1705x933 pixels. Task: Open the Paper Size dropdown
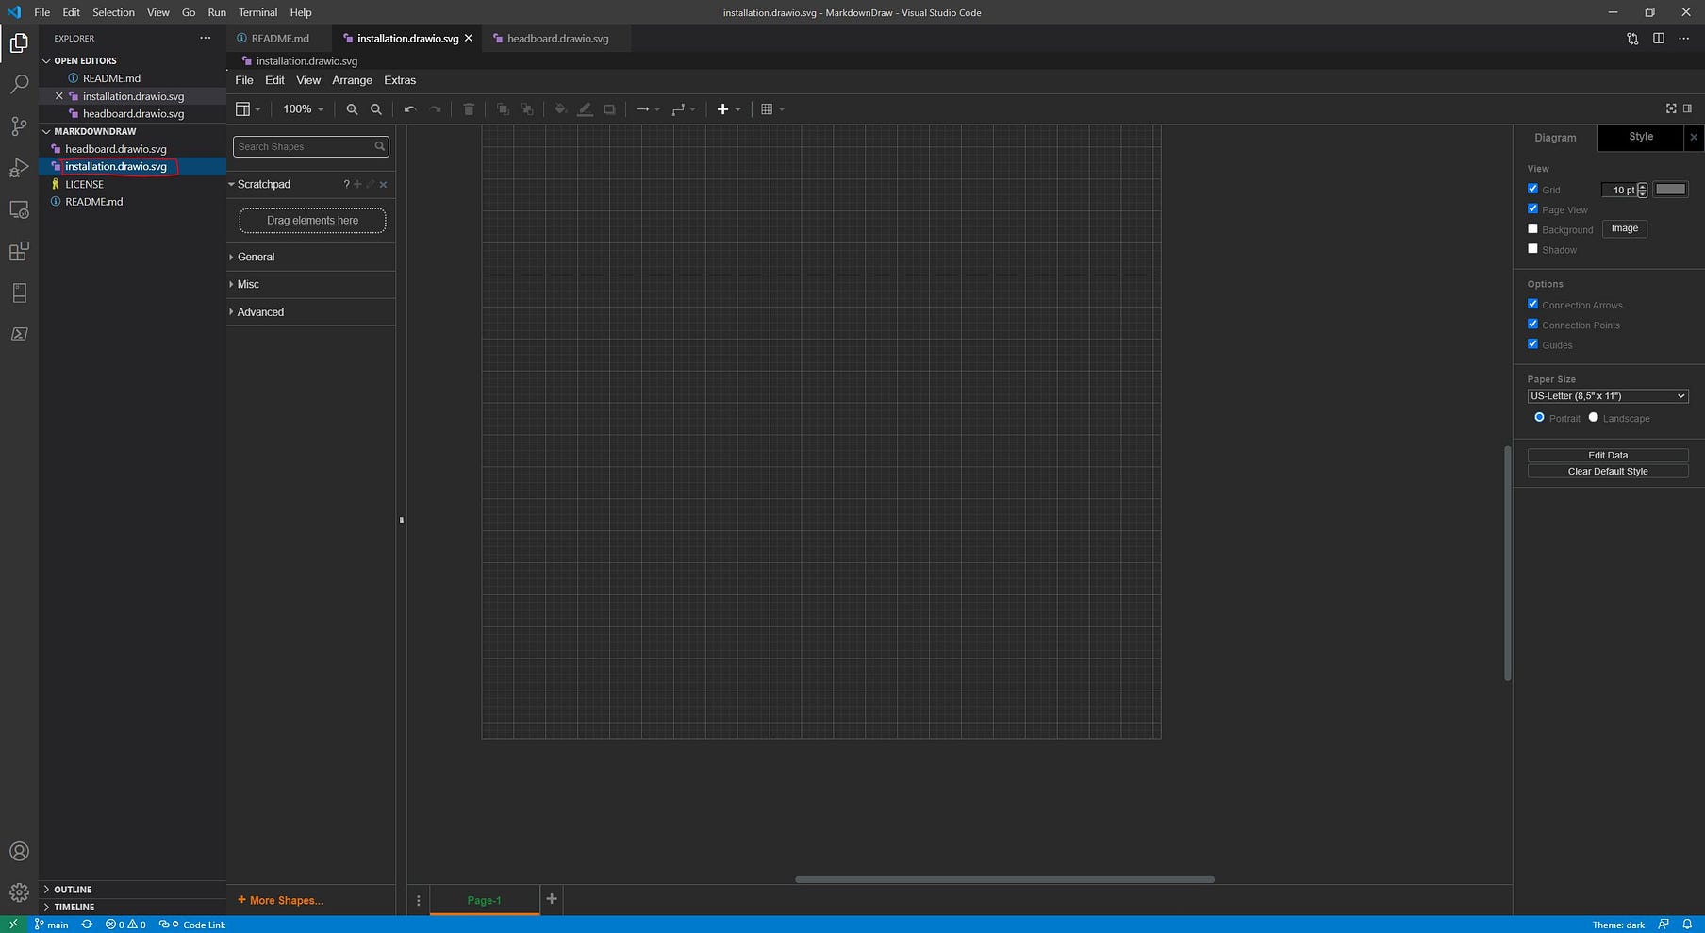pos(1607,395)
